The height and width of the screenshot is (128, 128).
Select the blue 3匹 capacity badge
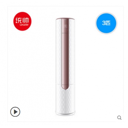point(106,23)
